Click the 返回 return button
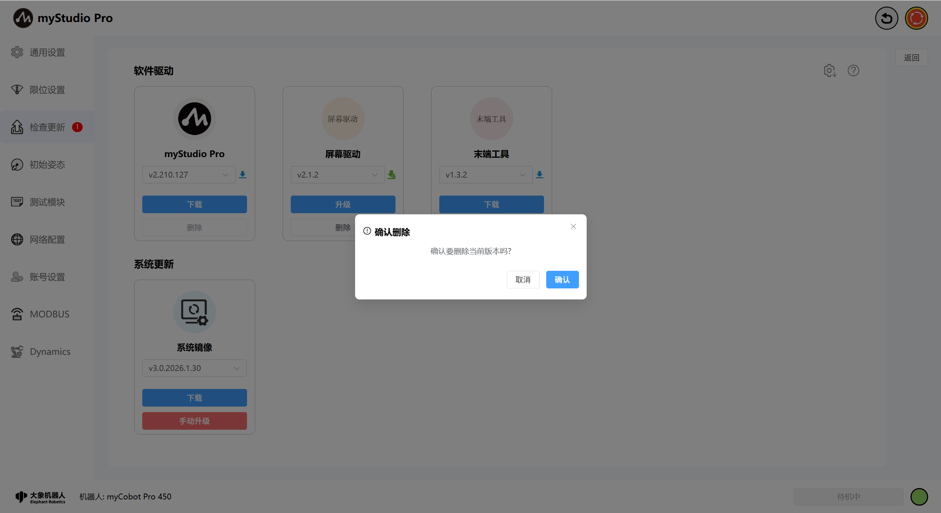This screenshot has height=513, width=941. click(x=911, y=58)
